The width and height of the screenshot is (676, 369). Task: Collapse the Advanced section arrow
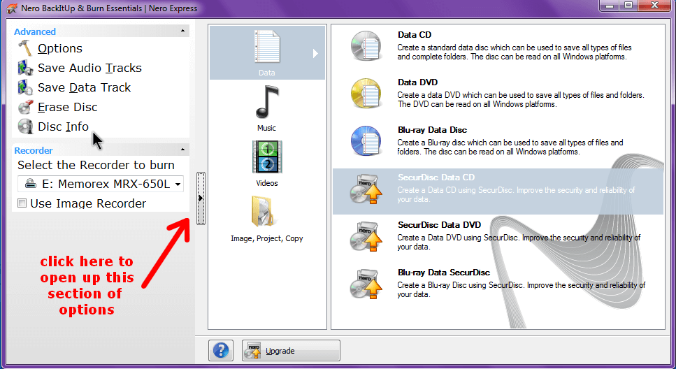tap(182, 31)
